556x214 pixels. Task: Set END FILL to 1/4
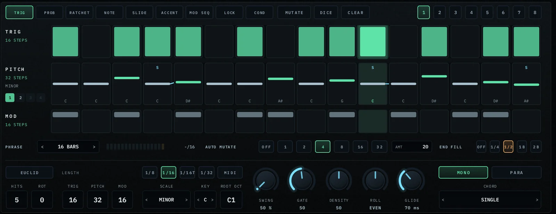coord(495,147)
